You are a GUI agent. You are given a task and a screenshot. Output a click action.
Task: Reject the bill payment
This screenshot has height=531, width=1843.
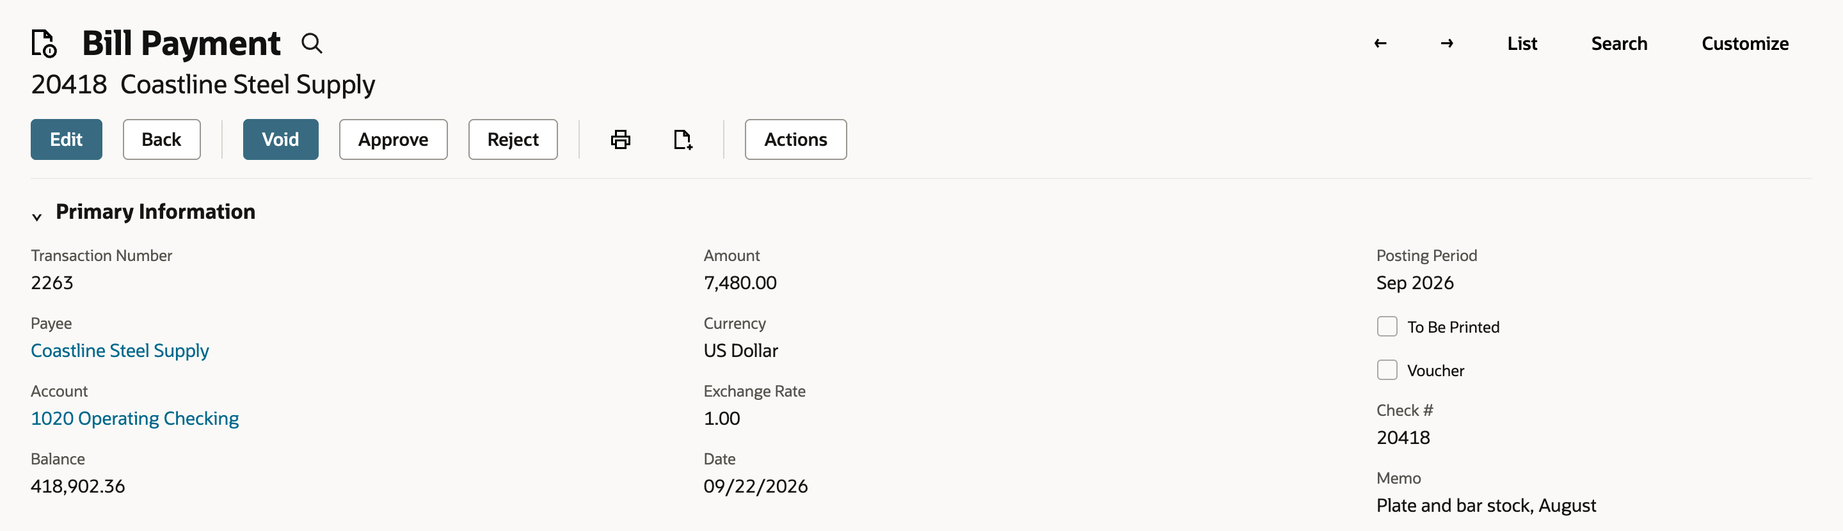[x=513, y=139]
